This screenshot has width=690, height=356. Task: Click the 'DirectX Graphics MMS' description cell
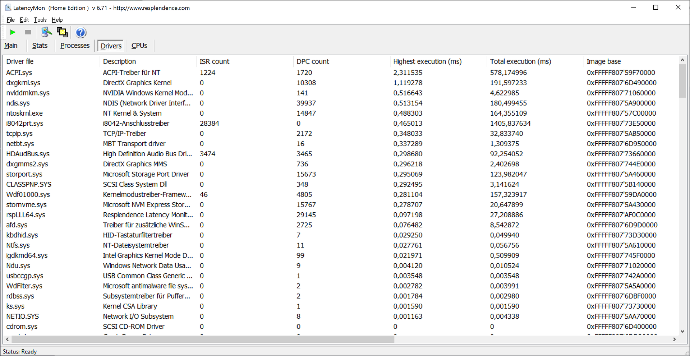[x=135, y=164]
